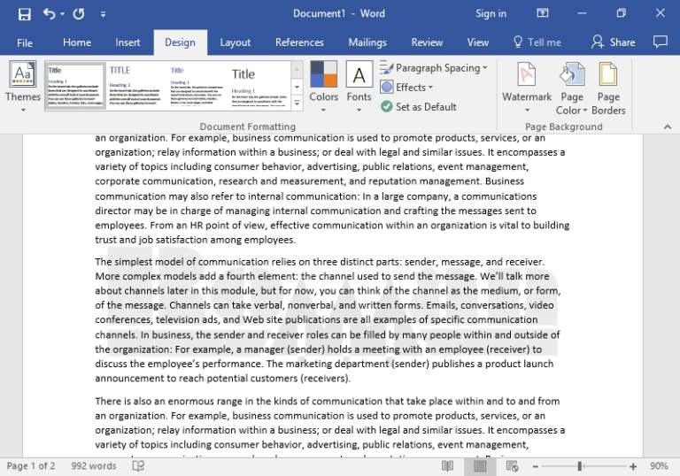
Task: Click the Page Borders button
Action: coord(608,88)
